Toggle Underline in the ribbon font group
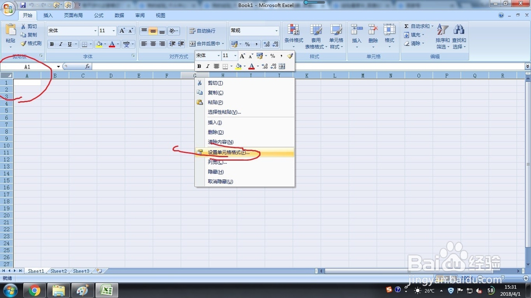 (70, 44)
